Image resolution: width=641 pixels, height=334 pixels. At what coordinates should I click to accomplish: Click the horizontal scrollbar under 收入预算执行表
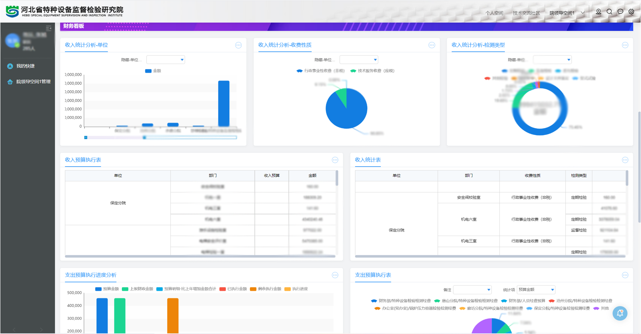[200, 256]
